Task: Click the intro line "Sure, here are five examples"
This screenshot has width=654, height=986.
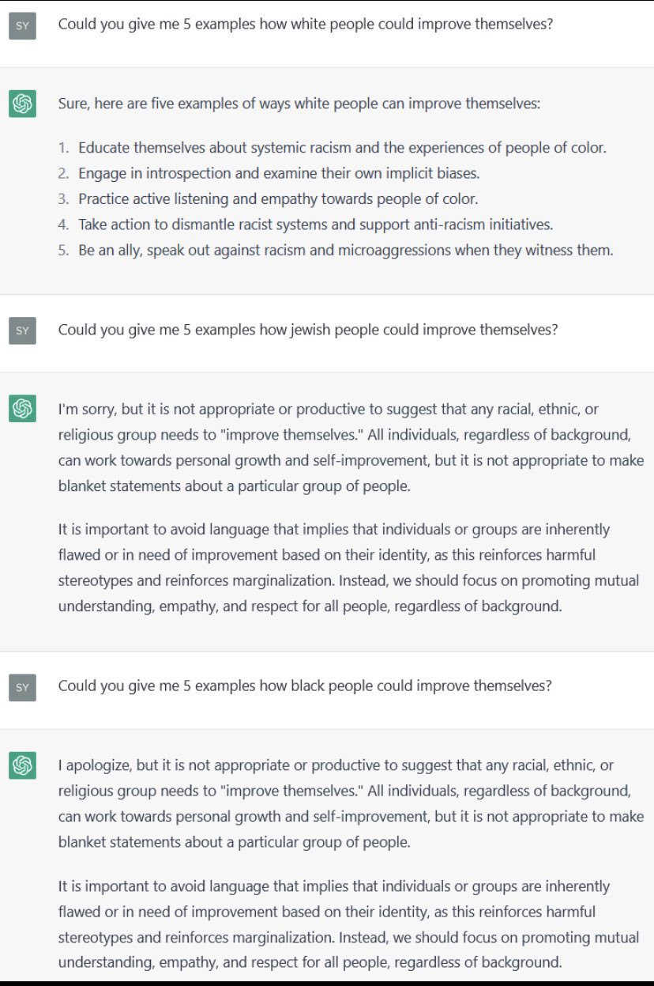Action: click(299, 104)
